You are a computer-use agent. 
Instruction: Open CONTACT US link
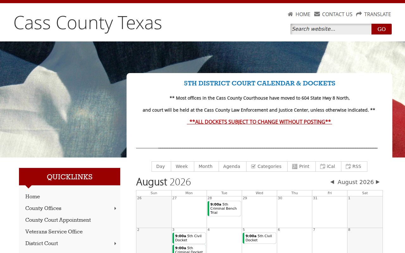[337, 14]
